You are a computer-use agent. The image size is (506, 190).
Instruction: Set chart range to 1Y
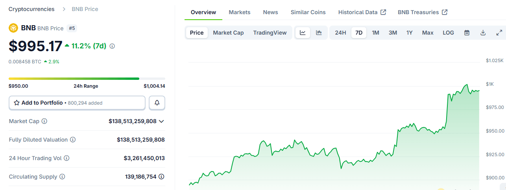[410, 33]
